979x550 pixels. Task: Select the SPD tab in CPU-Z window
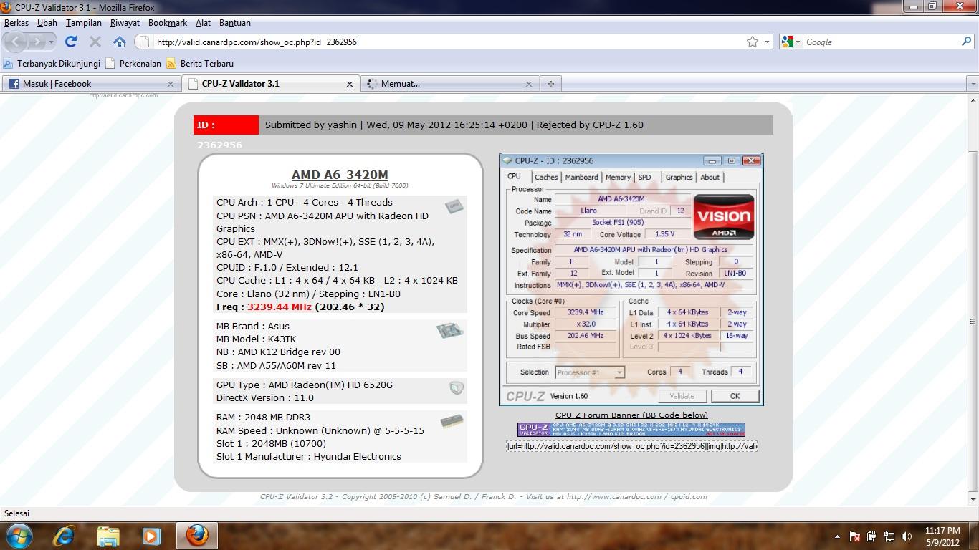tap(645, 177)
